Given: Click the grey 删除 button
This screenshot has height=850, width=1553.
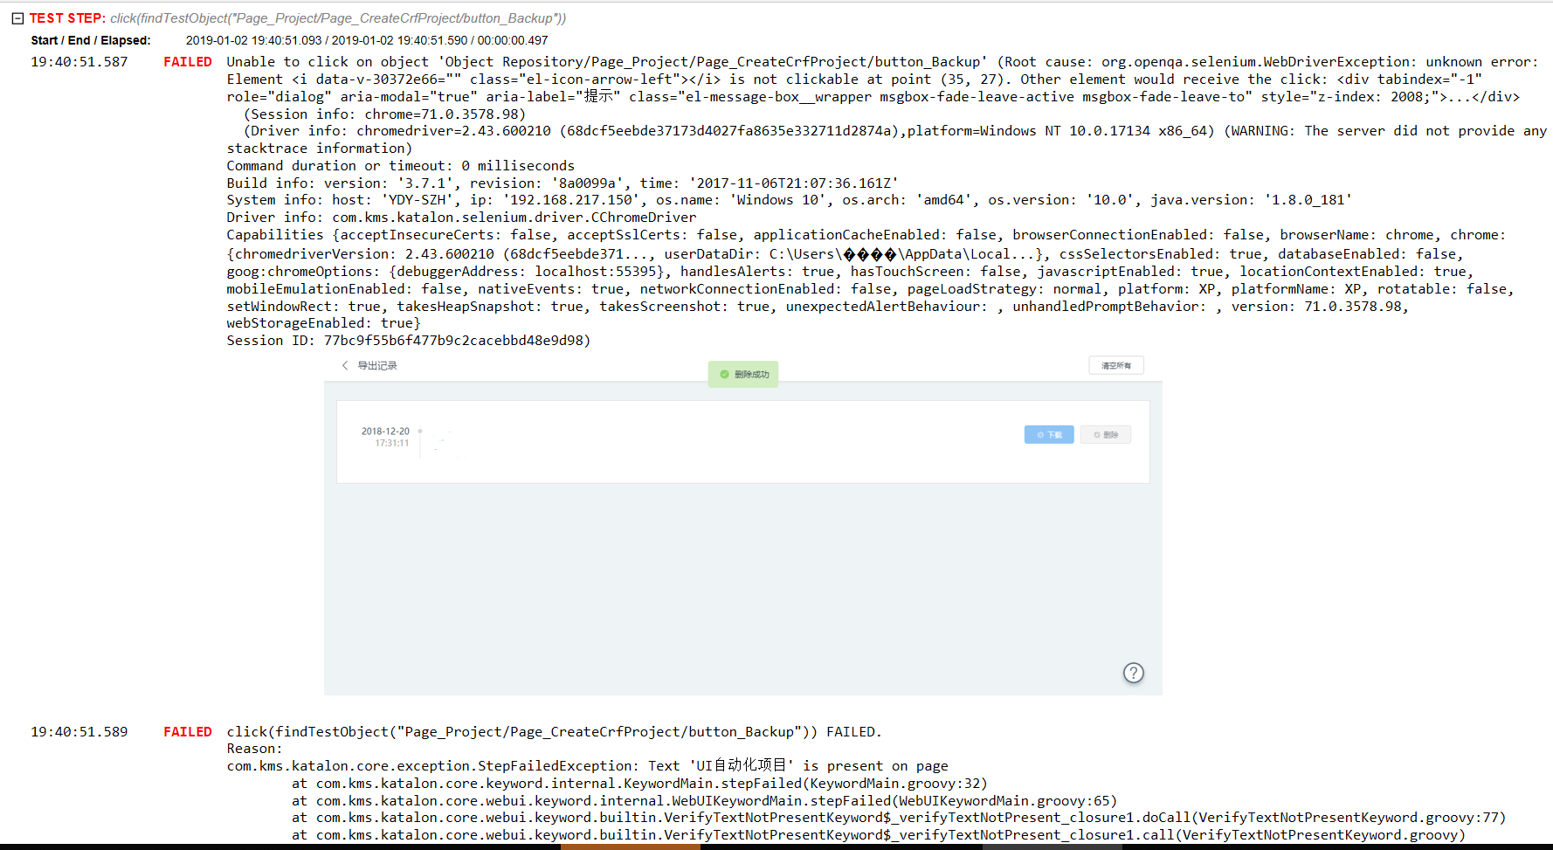Looking at the screenshot, I should (x=1106, y=434).
